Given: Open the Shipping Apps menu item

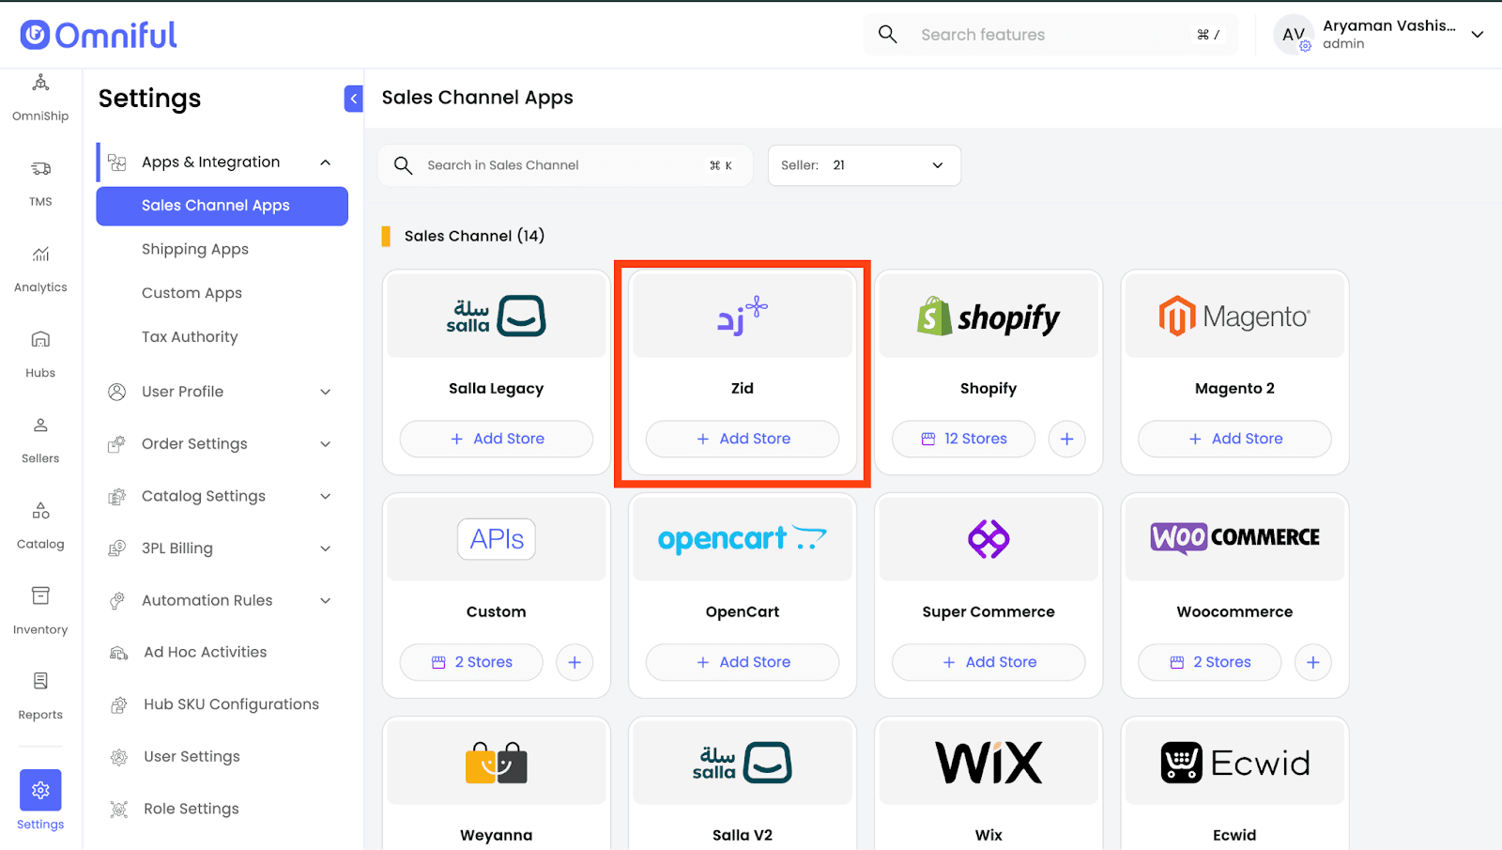Looking at the screenshot, I should [x=195, y=249].
